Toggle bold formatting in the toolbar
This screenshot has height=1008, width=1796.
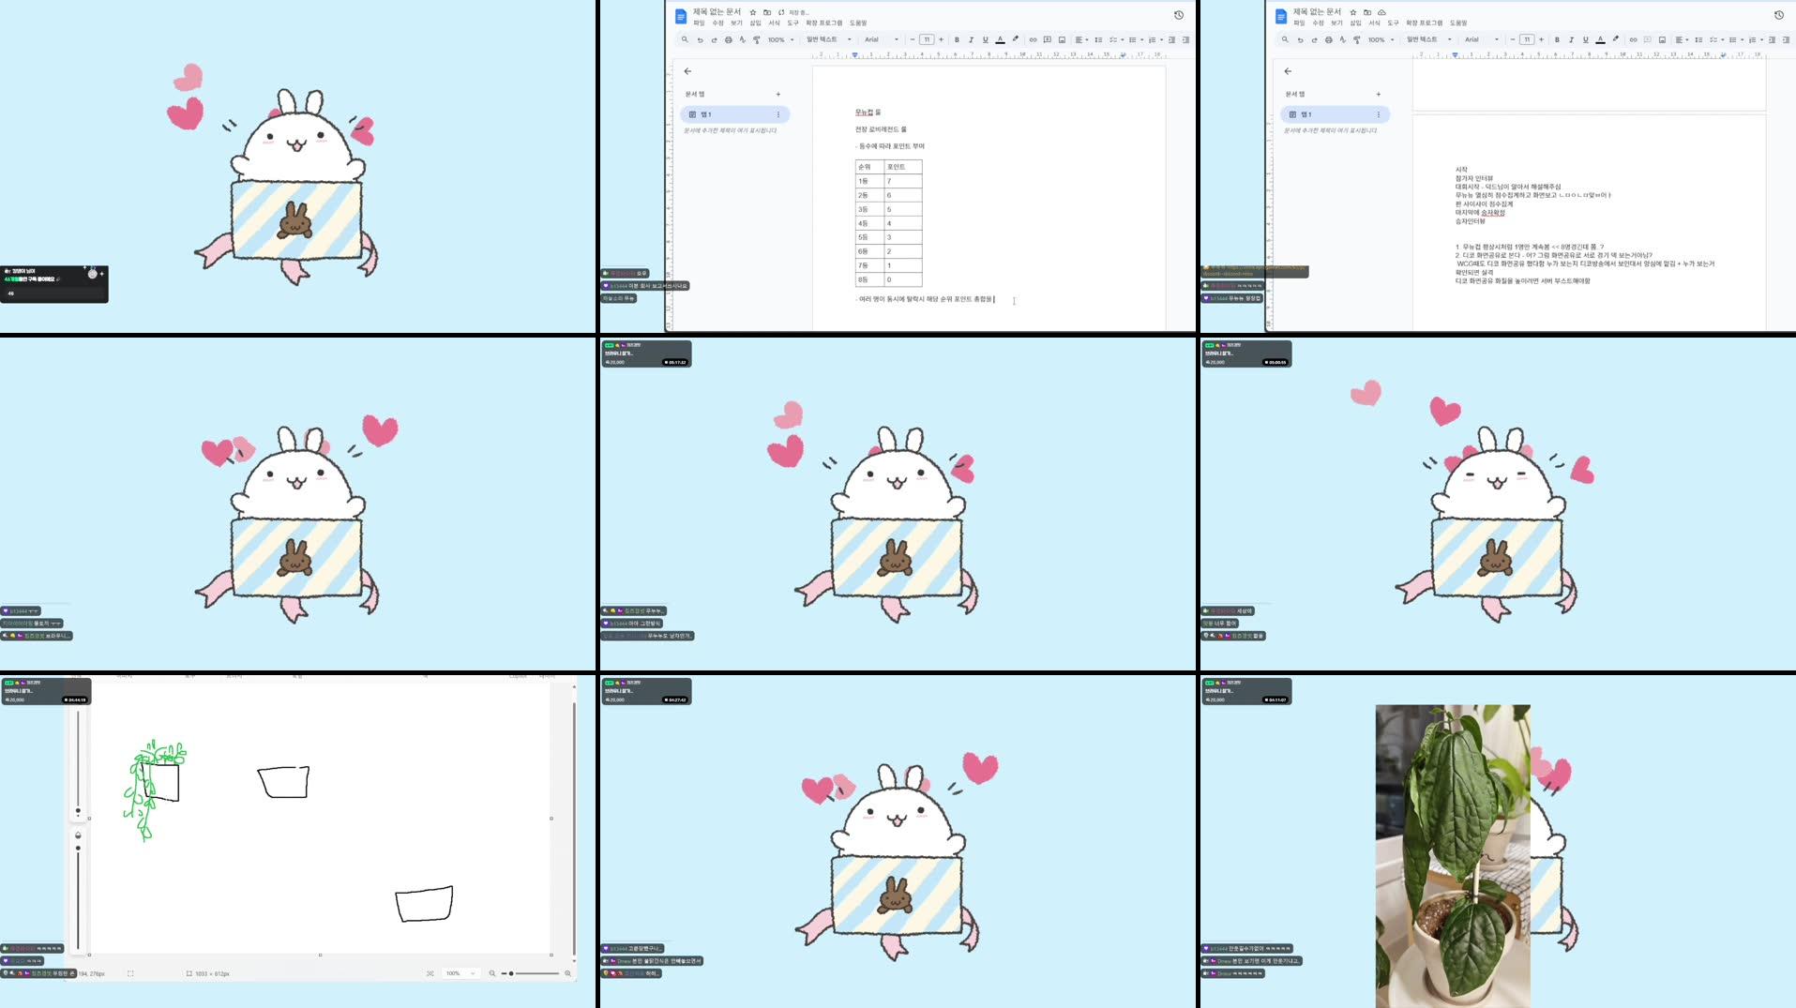click(957, 39)
